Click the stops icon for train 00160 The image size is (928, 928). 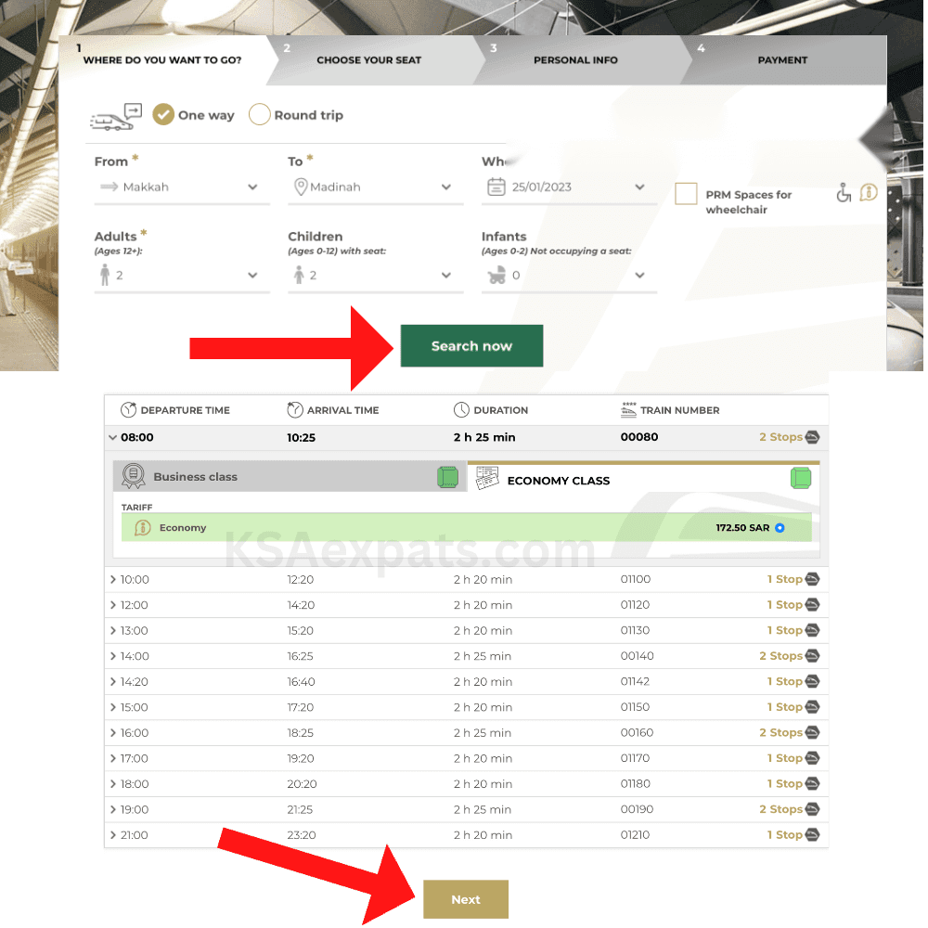pyautogui.click(x=813, y=732)
